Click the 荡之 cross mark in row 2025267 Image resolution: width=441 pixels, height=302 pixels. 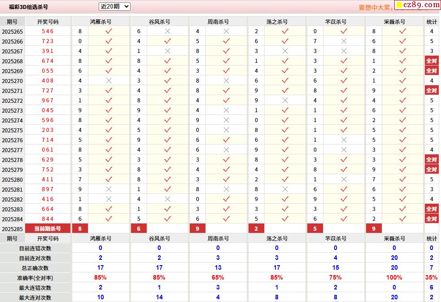[x=285, y=51]
